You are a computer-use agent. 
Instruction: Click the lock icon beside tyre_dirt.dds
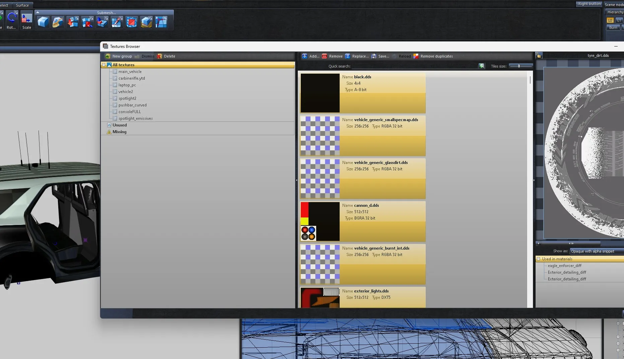[x=539, y=56]
